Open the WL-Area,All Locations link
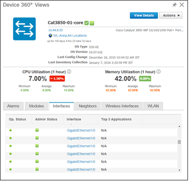The height and width of the screenshot is (183, 191). 70,35
